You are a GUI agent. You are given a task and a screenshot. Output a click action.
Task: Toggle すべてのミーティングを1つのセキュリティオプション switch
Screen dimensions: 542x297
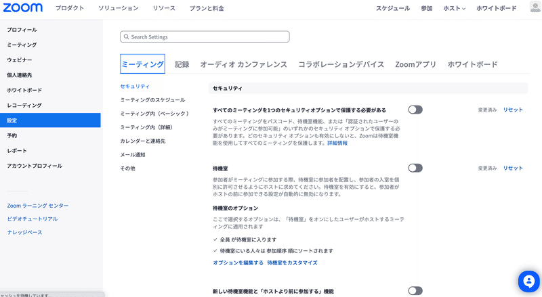click(x=415, y=110)
